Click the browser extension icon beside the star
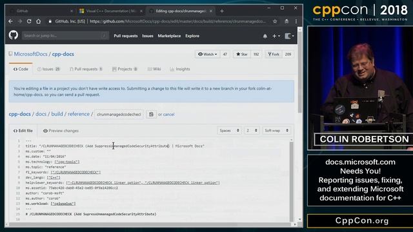Screen dimensions: 413x232 pyautogui.click(x=287, y=21)
